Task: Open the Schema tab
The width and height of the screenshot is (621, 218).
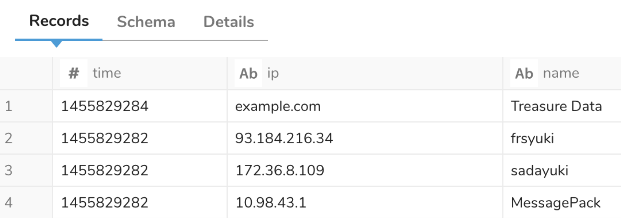Action: pyautogui.click(x=146, y=22)
